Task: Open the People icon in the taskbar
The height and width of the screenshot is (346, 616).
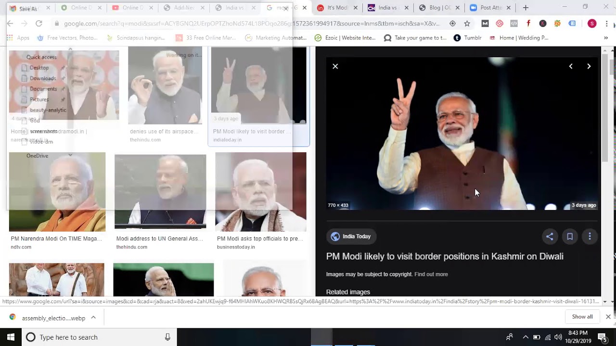Action: [509, 337]
